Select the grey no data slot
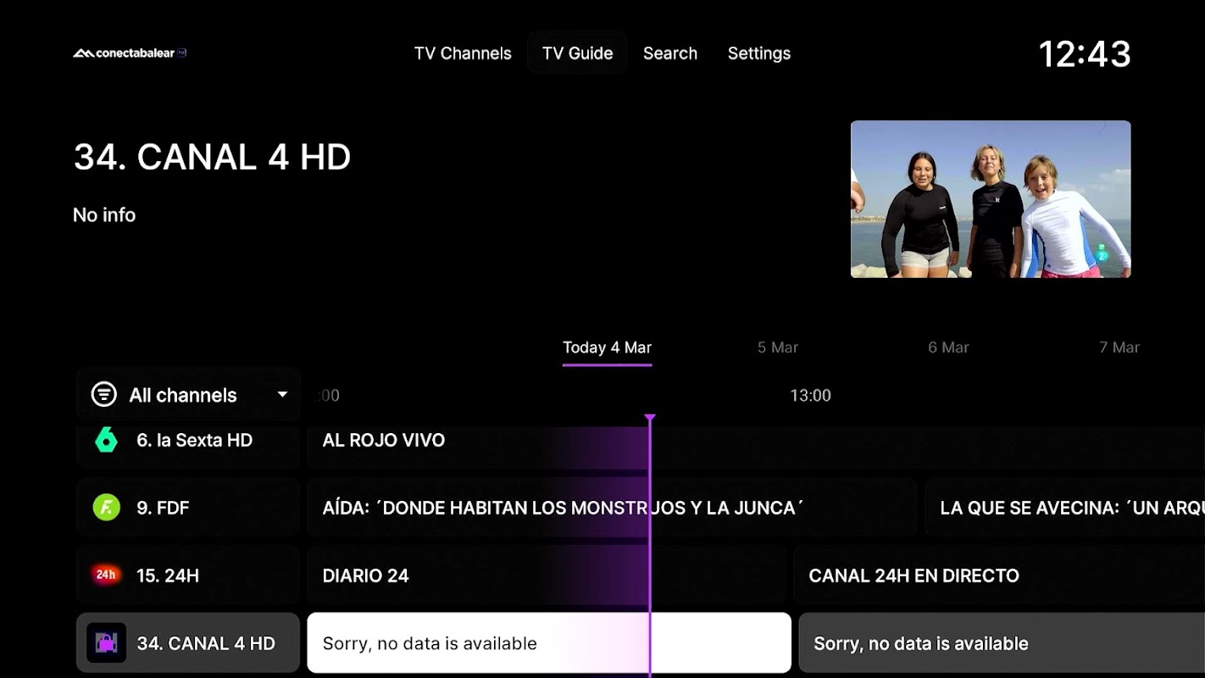The image size is (1205, 678). coord(1002,643)
